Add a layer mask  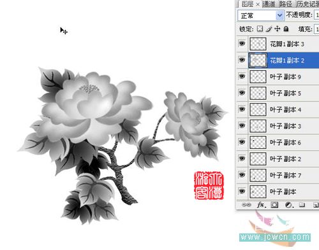point(274,205)
